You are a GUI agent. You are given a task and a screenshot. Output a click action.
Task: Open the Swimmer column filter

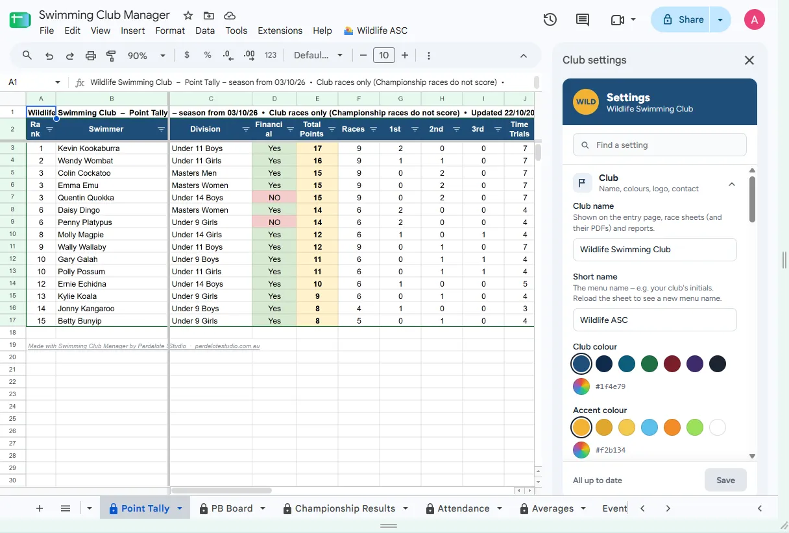point(161,130)
